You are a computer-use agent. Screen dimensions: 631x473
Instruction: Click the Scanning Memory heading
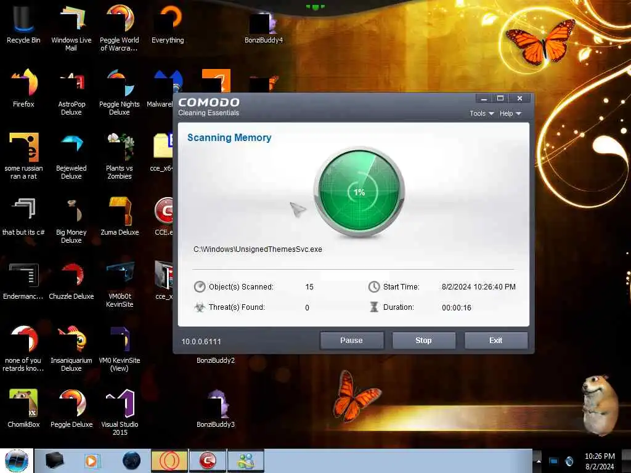click(229, 137)
